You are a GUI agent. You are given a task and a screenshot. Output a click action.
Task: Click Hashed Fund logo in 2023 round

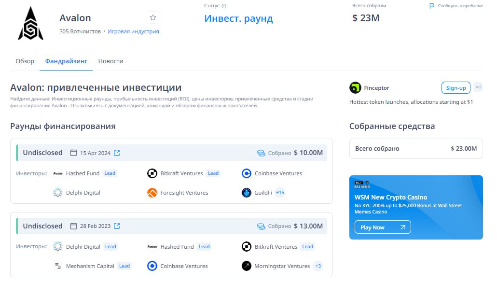pyautogui.click(x=152, y=246)
